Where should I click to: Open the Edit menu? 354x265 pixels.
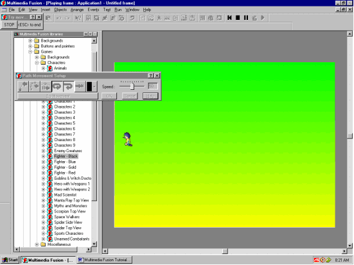(22, 10)
